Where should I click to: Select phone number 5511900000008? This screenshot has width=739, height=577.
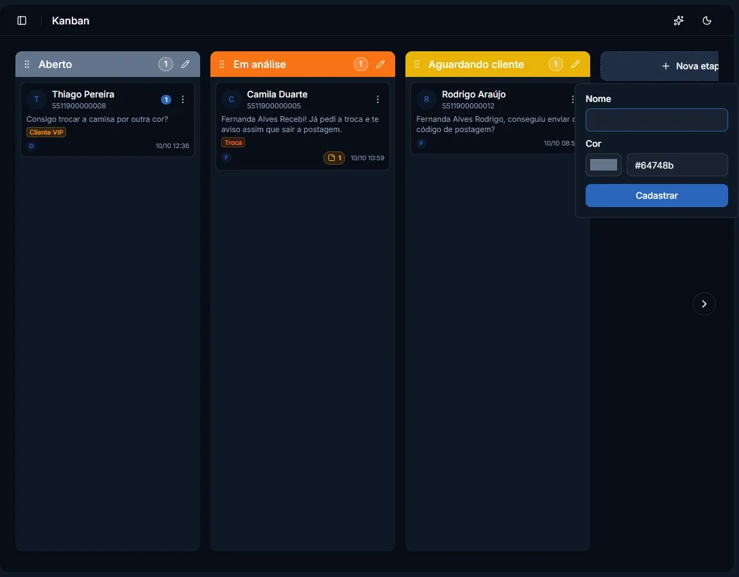click(79, 106)
